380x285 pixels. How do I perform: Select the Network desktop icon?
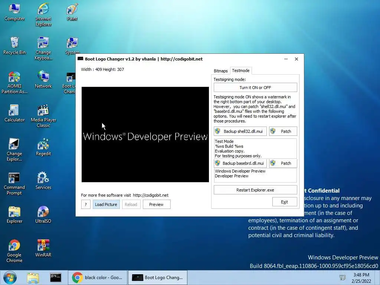pos(43,79)
